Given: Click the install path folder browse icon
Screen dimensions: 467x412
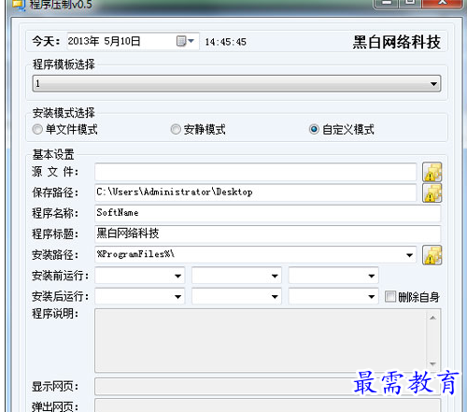Looking at the screenshot, I should click(432, 255).
